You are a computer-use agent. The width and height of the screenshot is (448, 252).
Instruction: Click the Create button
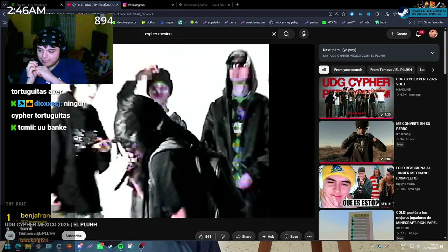coord(399,34)
